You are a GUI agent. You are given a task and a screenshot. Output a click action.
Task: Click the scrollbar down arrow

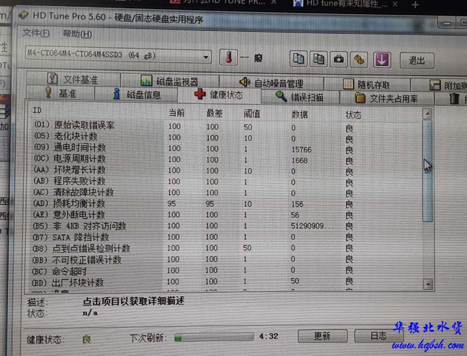tap(428, 284)
